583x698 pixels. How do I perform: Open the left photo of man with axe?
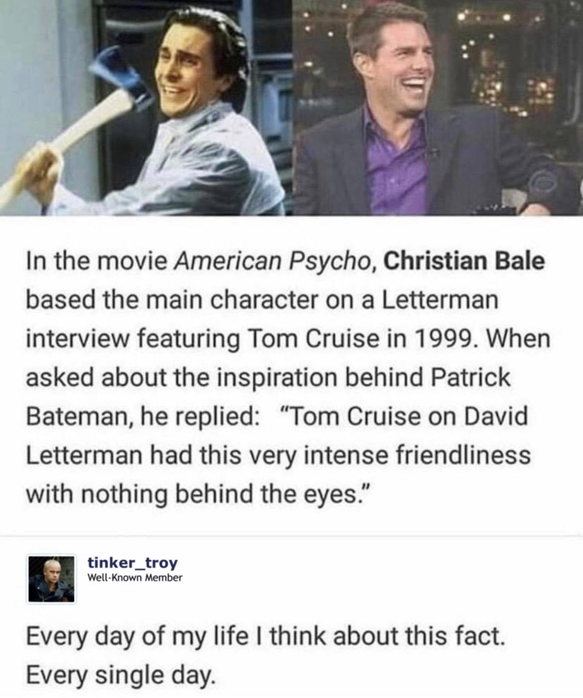pos(146,107)
